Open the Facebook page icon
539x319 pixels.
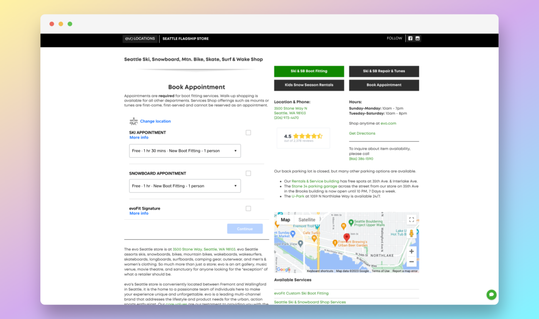(410, 38)
